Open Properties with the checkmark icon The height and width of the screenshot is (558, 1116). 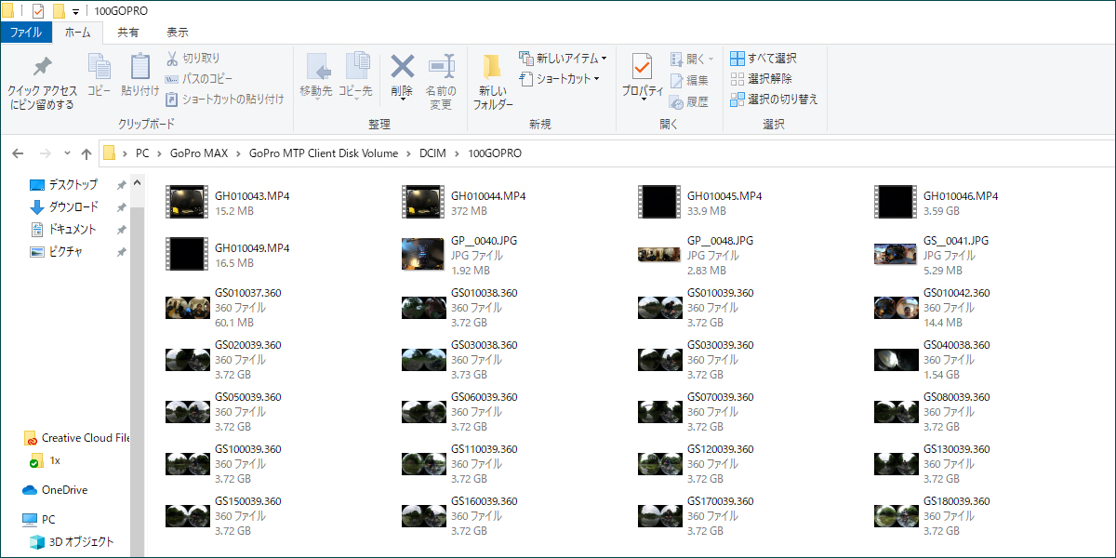(x=642, y=68)
